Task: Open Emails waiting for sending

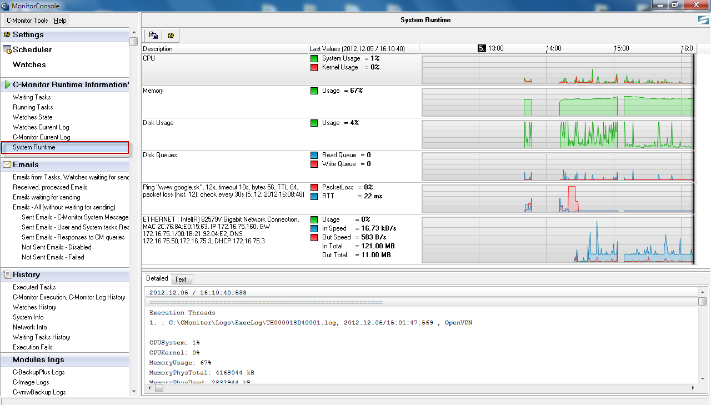Action: 47,197
